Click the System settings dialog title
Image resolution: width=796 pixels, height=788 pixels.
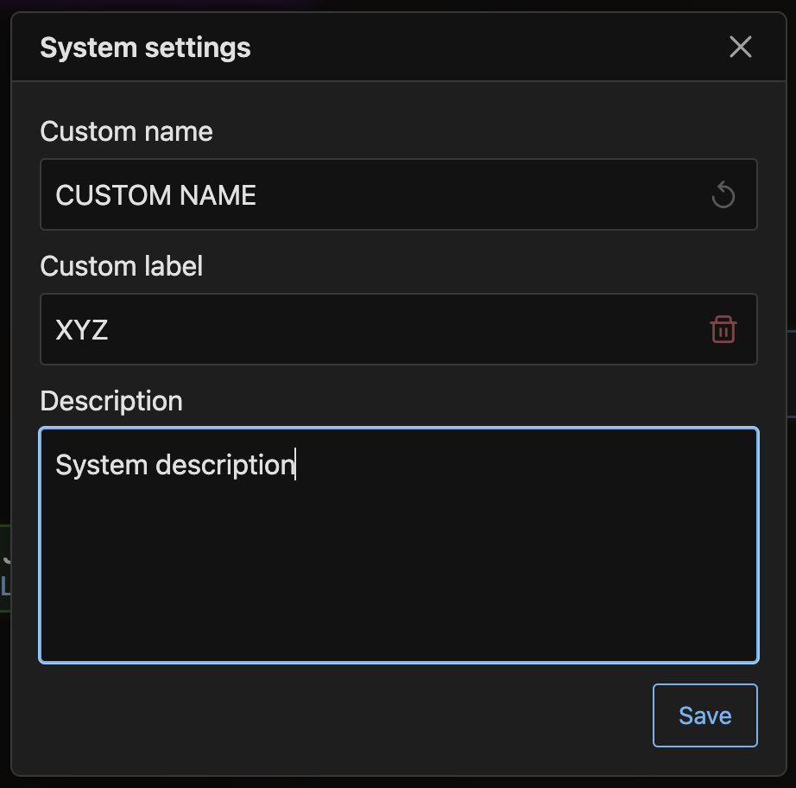coord(144,48)
